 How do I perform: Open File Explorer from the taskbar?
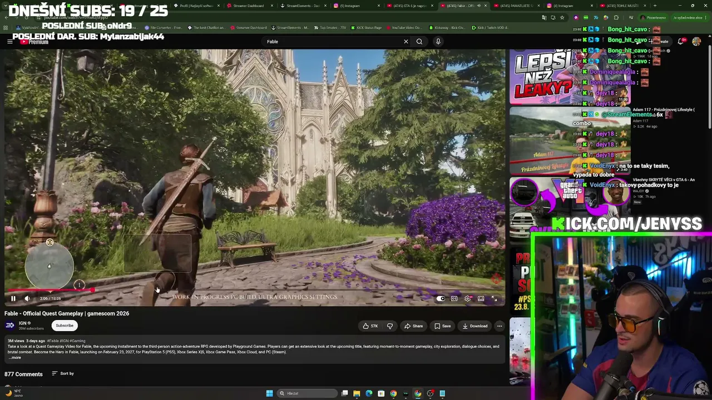[x=357, y=393]
